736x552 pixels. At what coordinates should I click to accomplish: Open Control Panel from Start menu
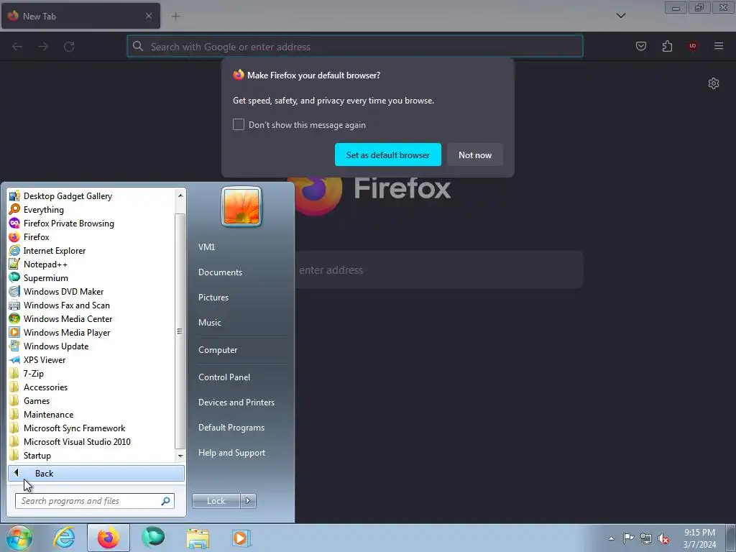point(224,377)
